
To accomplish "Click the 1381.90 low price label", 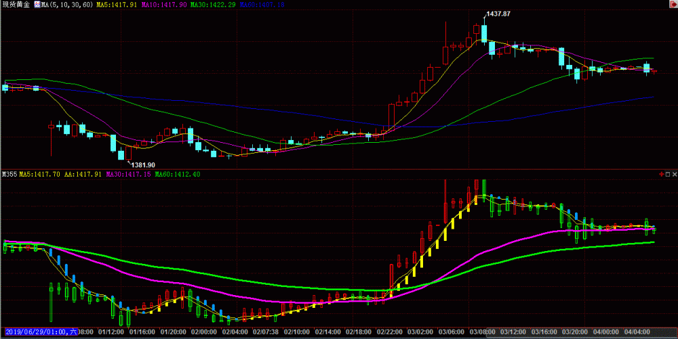I will coord(143,164).
